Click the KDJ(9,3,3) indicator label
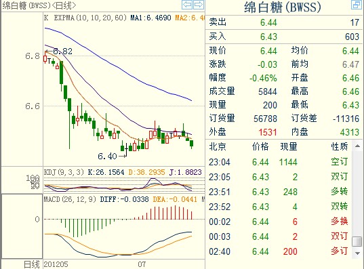This screenshot has height=269, width=364. pos(64,172)
